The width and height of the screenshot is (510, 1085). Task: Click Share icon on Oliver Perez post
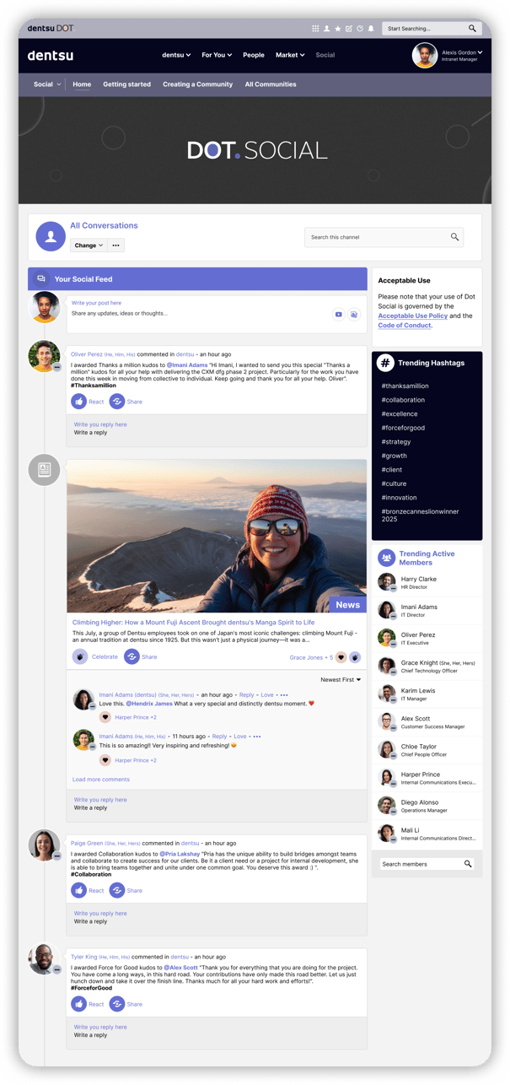coord(117,402)
